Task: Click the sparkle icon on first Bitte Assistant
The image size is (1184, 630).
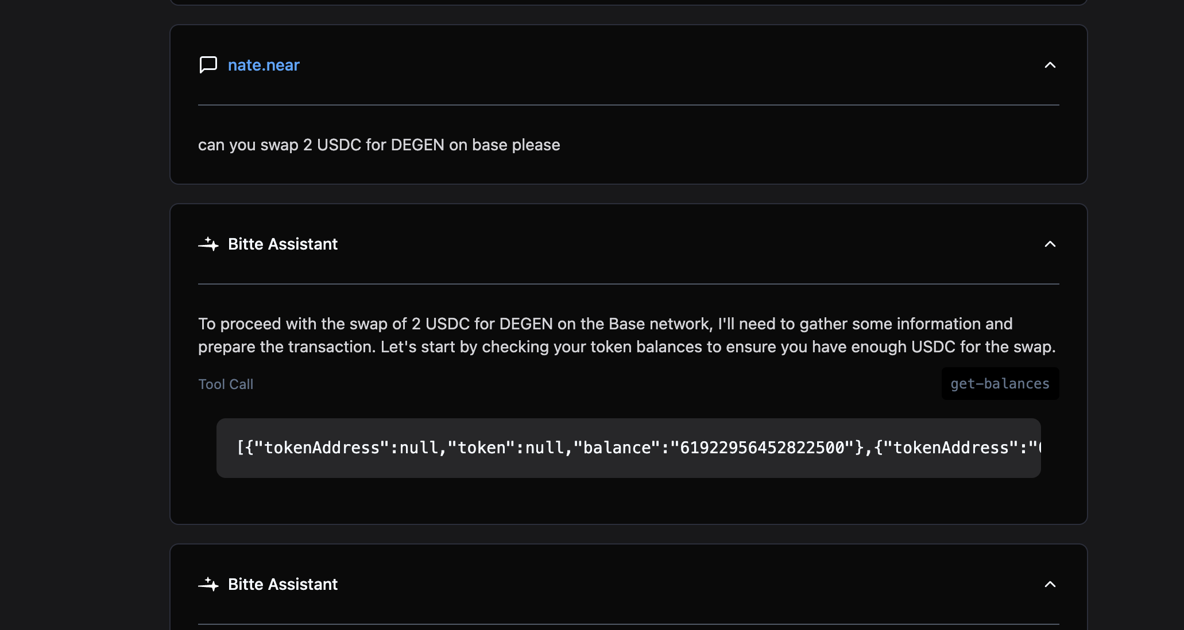Action: pyautogui.click(x=208, y=244)
